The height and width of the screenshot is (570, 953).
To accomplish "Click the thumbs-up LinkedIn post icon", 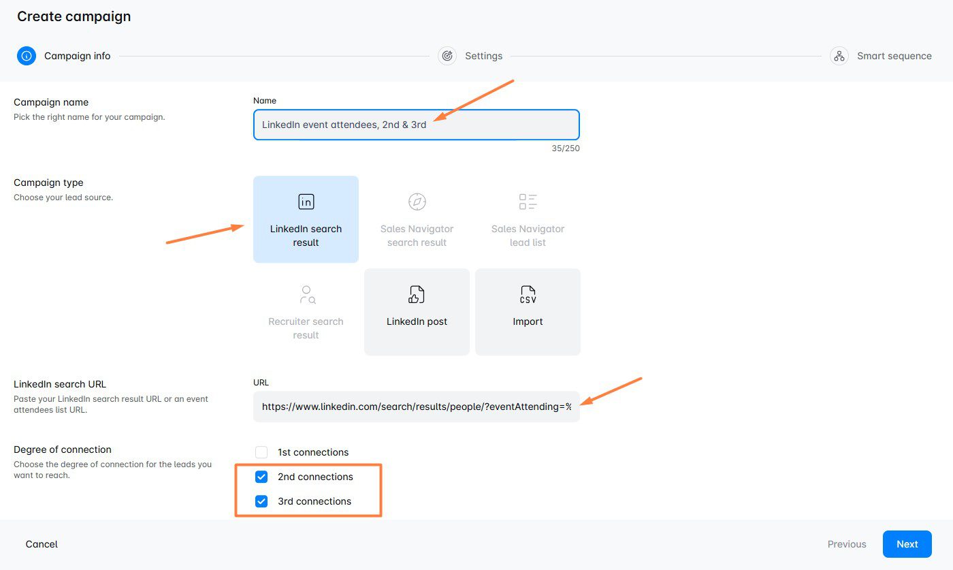I will click(x=417, y=294).
